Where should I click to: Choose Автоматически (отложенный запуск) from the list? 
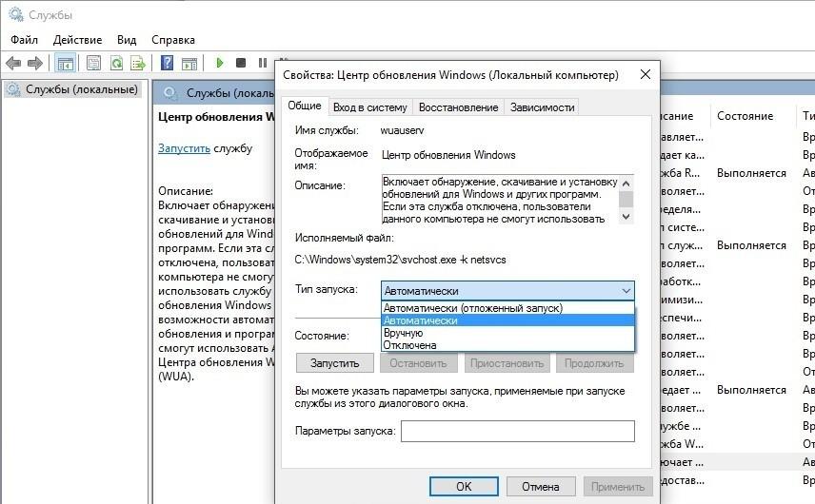coord(507,308)
